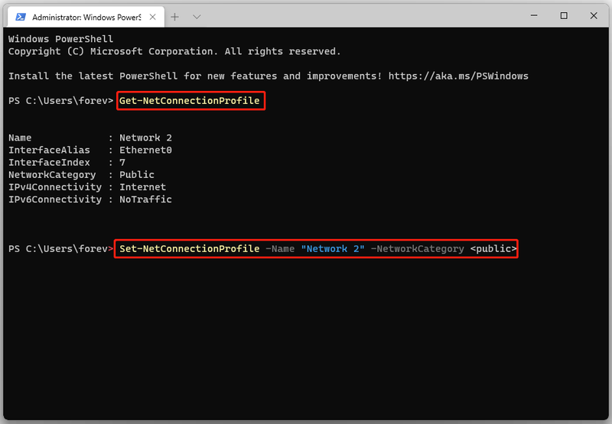The height and width of the screenshot is (424, 612).
Task: Expand the new tab profile dropdown chevron
Action: [197, 17]
